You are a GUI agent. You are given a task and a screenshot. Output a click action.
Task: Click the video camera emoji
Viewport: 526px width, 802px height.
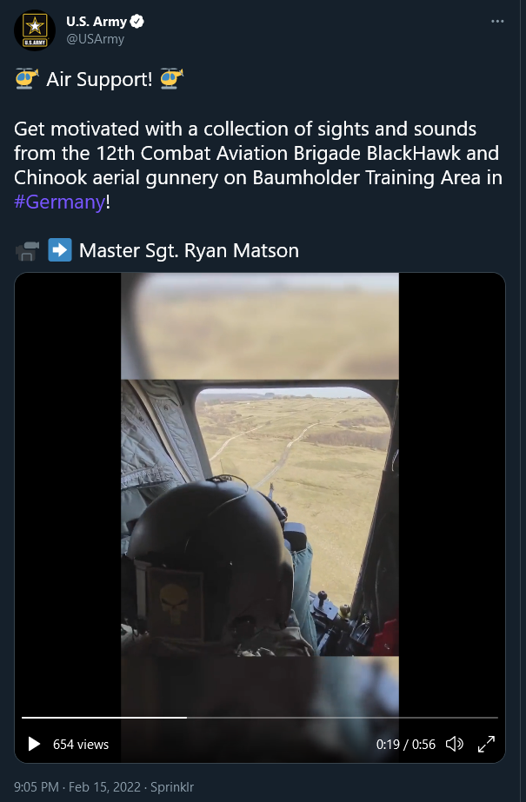click(27, 250)
